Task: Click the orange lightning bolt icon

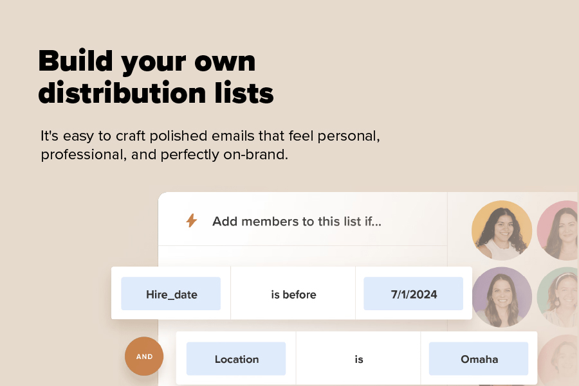Action: tap(191, 221)
